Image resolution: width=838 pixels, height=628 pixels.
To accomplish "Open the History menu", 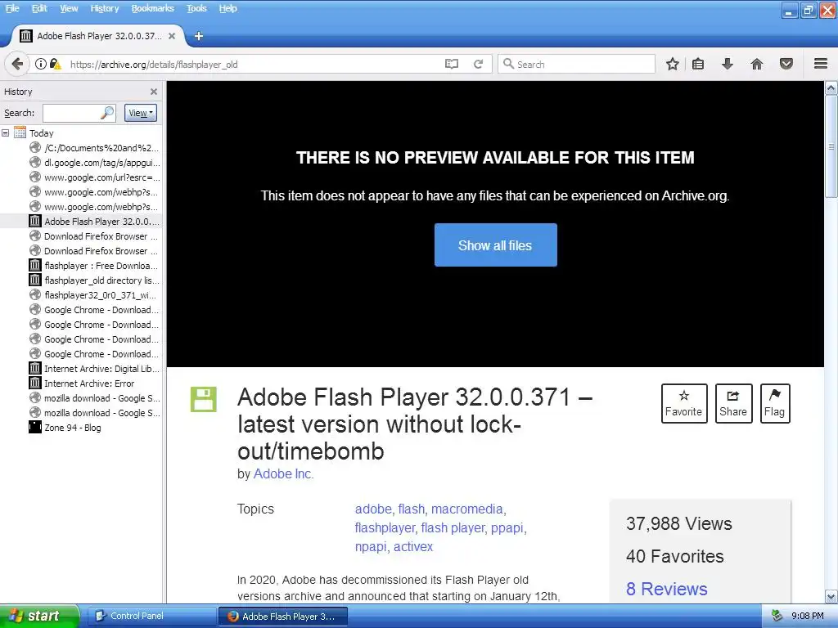I will [x=104, y=8].
